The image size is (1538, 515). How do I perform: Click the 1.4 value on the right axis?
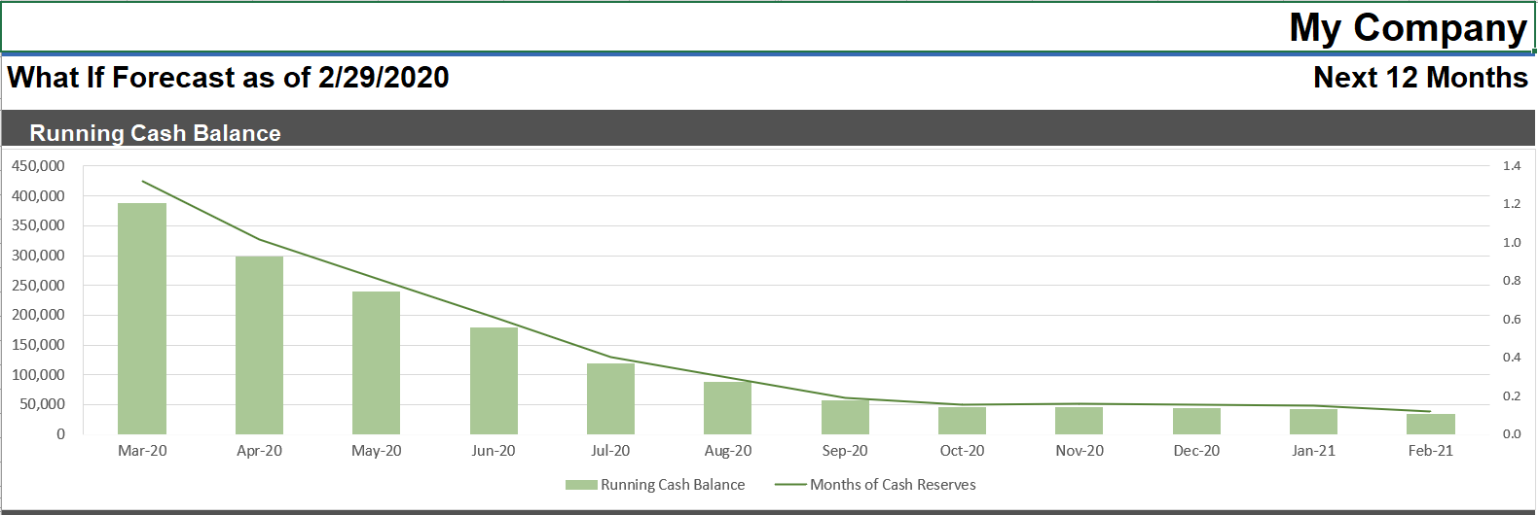click(x=1511, y=166)
